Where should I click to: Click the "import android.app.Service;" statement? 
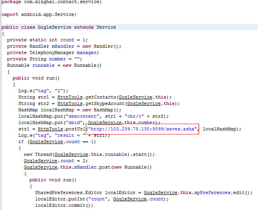click(x=39, y=14)
